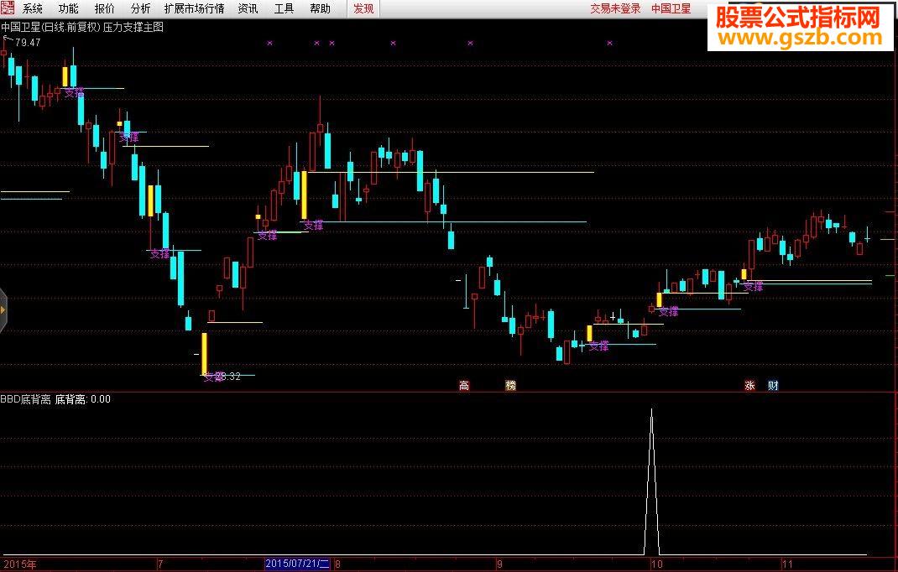Click the 涨 info marker

tap(749, 385)
